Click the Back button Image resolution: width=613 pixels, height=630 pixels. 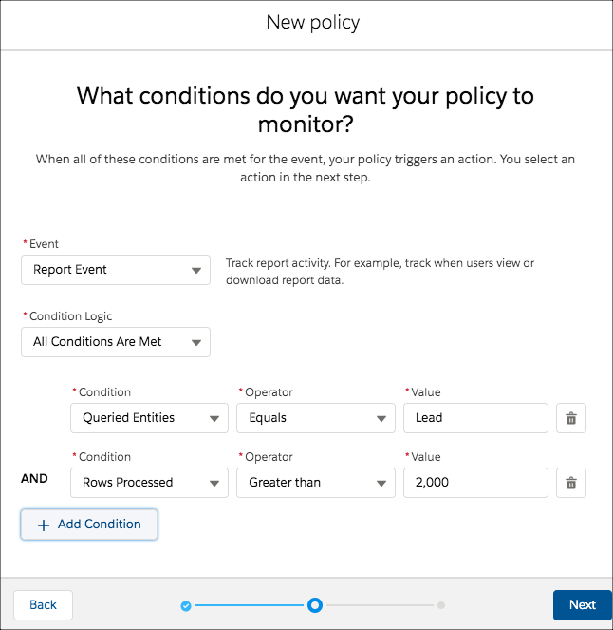point(44,605)
